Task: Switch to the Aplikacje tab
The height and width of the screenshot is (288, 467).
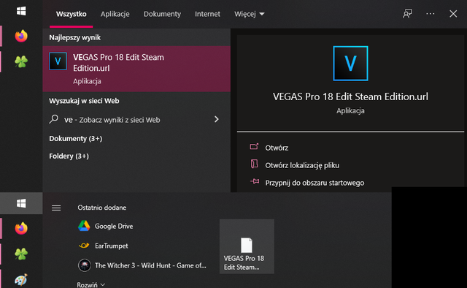Action: pos(115,14)
